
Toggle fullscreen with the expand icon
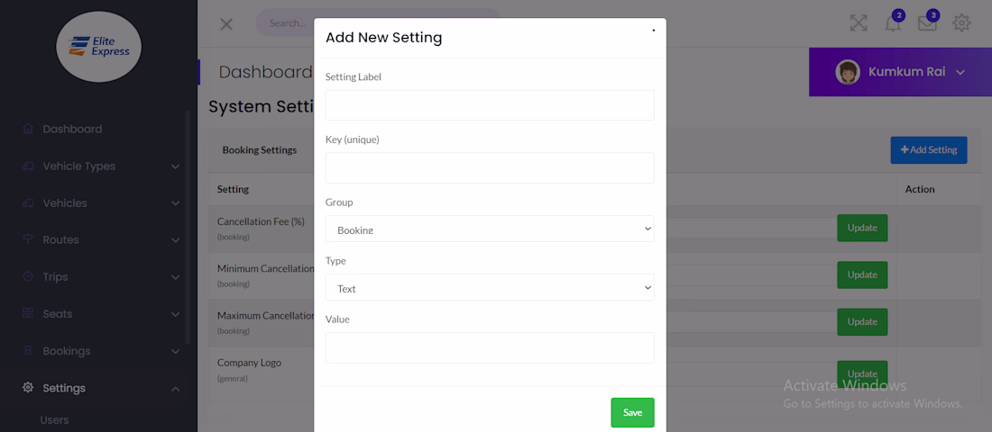[x=859, y=23]
